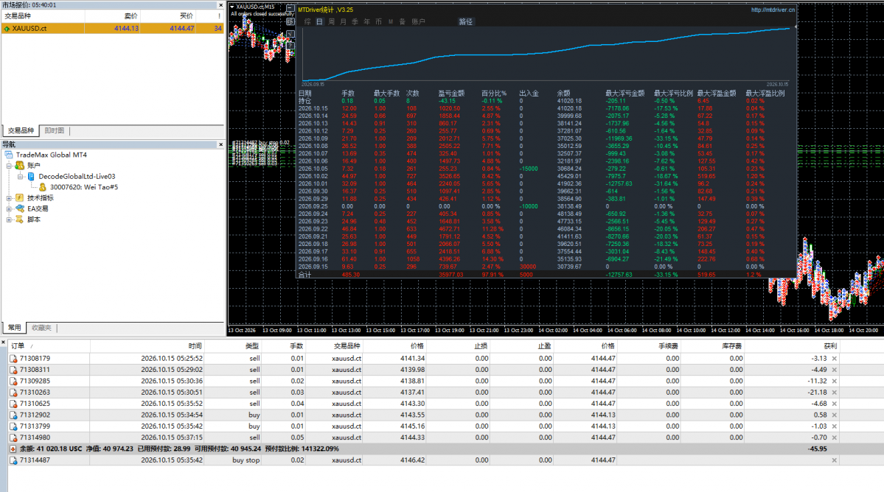Collapse the 账户 tree node
This screenshot has width=884, height=492.
tap(9, 166)
